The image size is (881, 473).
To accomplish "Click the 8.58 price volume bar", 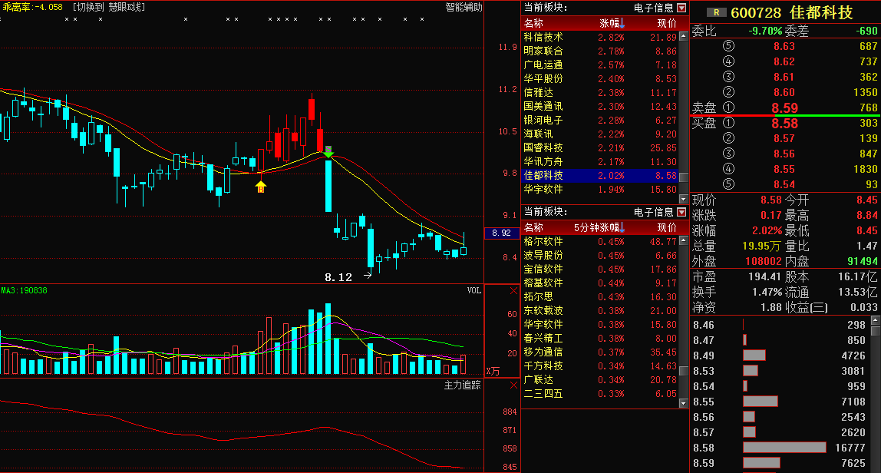I will [784, 448].
